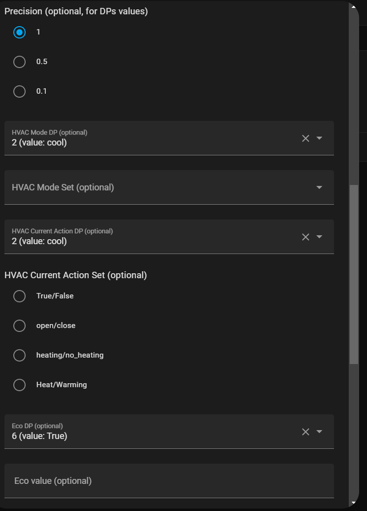Image resolution: width=367 pixels, height=511 pixels.
Task: Open the Eco DP dropdown arrow
Action: click(x=319, y=432)
